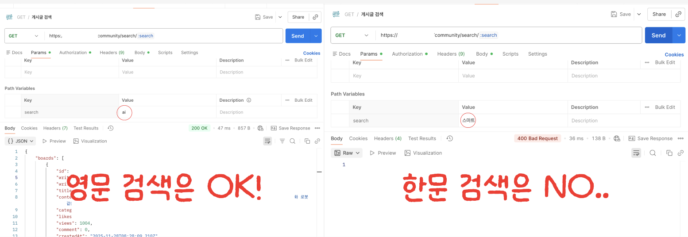Open Send button arrow menu, left window

[316, 36]
